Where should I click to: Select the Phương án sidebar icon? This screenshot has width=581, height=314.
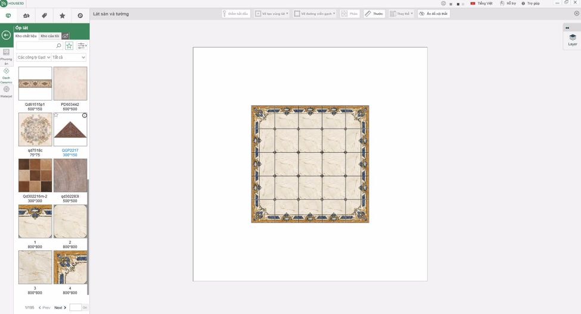coord(7,56)
